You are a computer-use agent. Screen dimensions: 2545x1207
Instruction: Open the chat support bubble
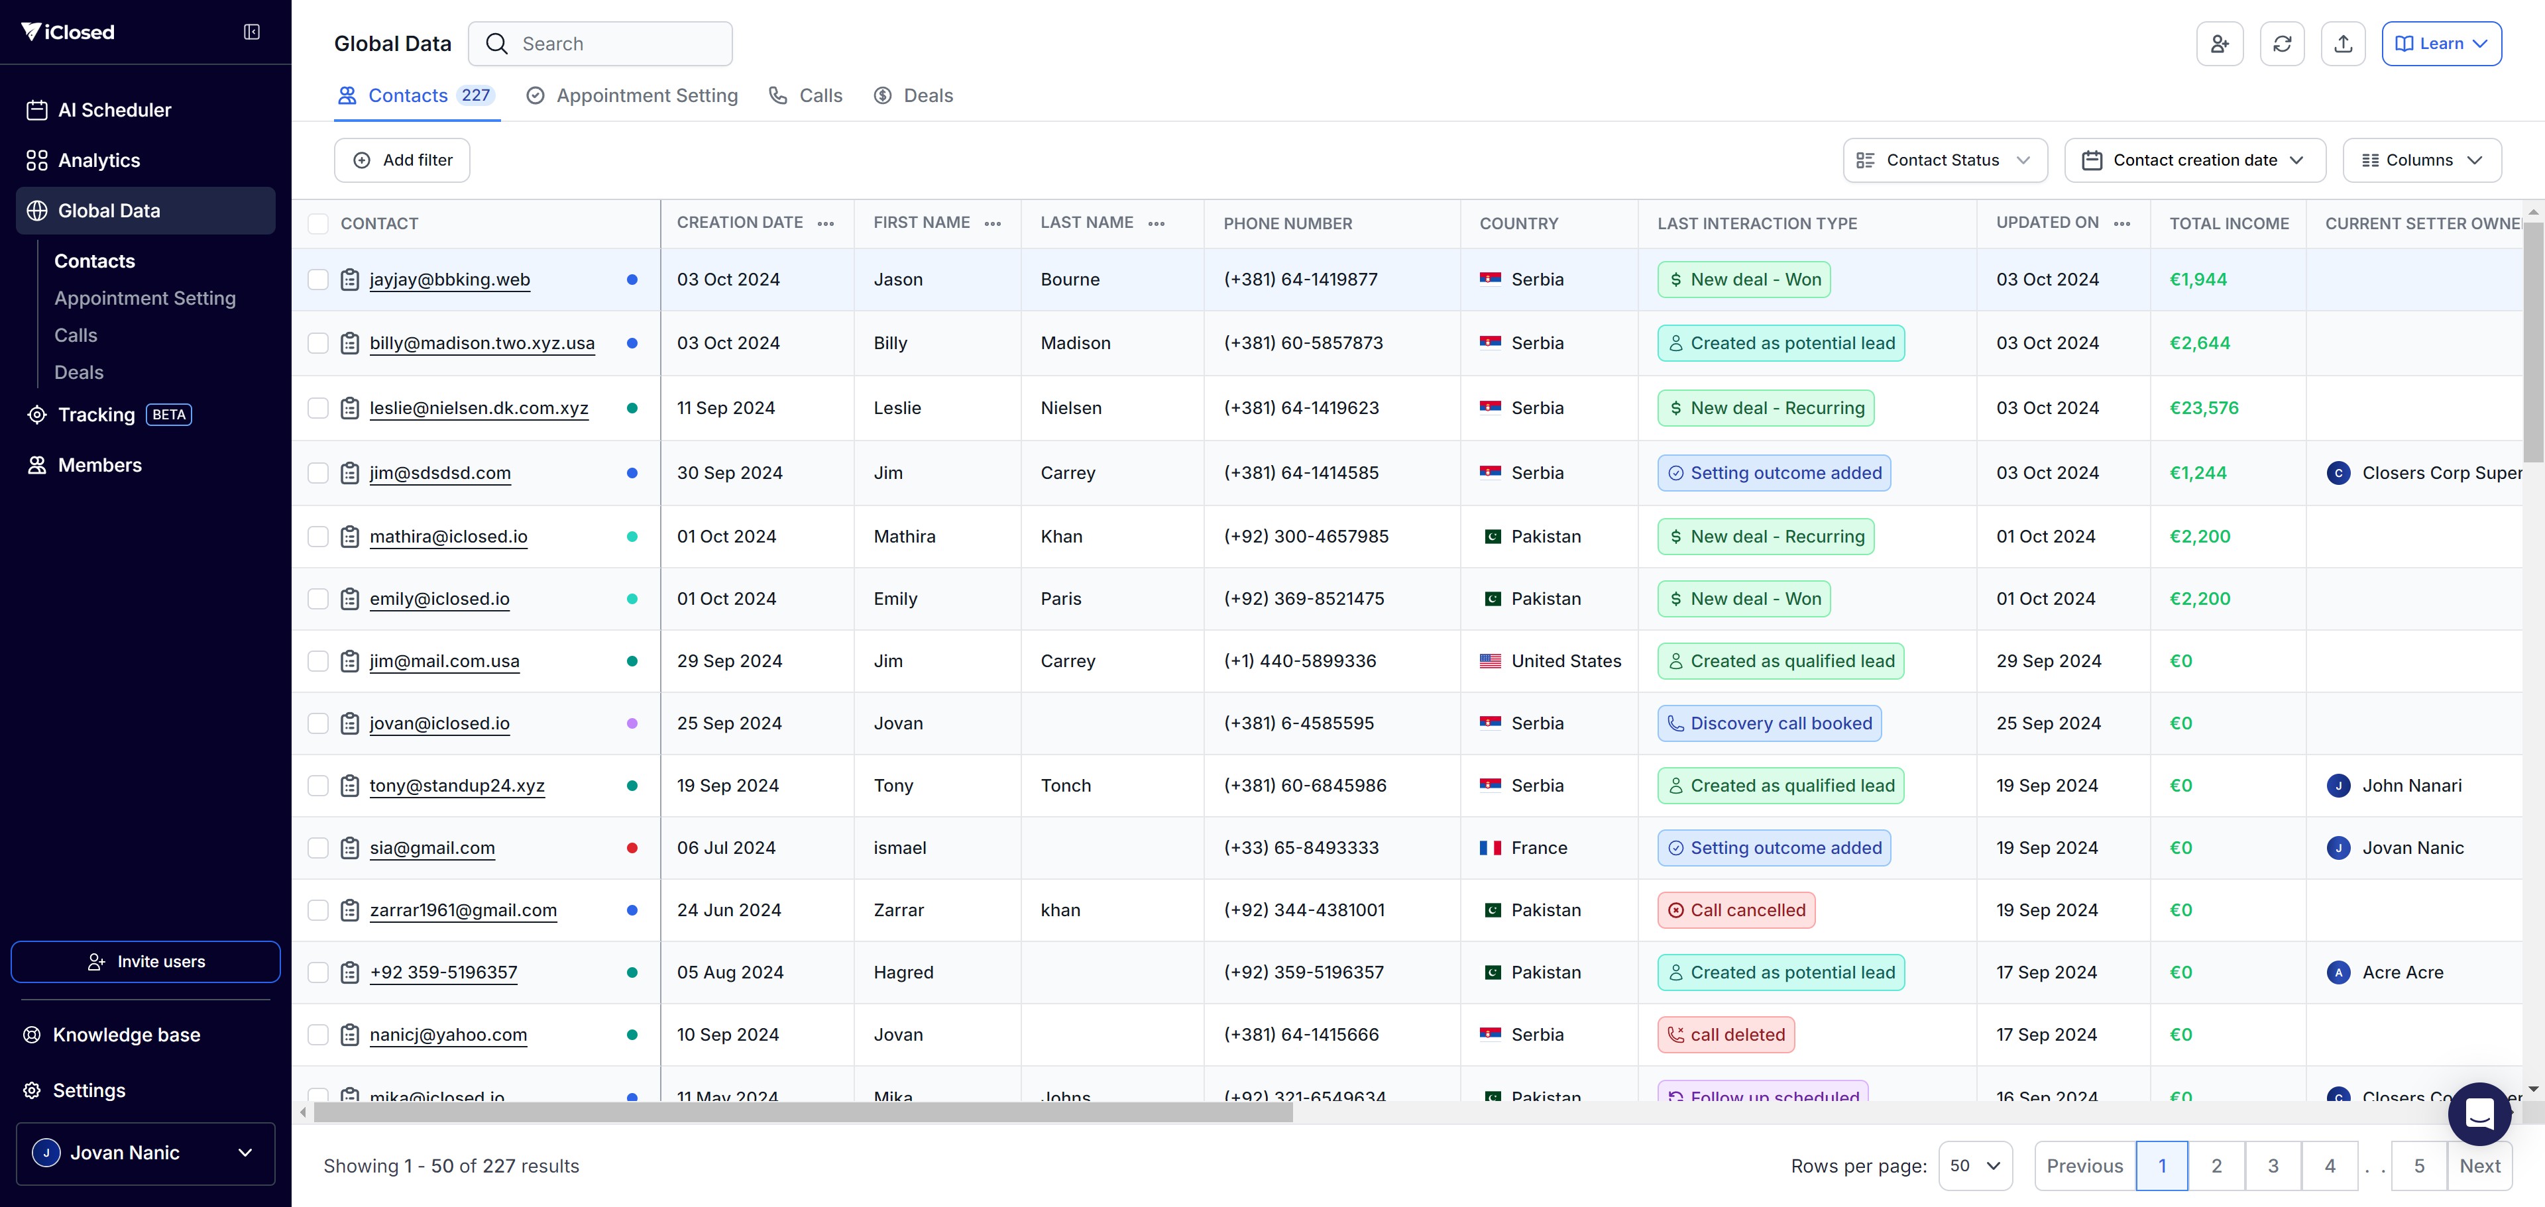click(2479, 1113)
